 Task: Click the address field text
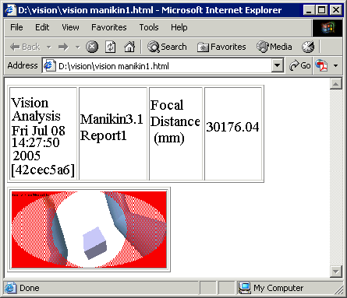click(114, 66)
